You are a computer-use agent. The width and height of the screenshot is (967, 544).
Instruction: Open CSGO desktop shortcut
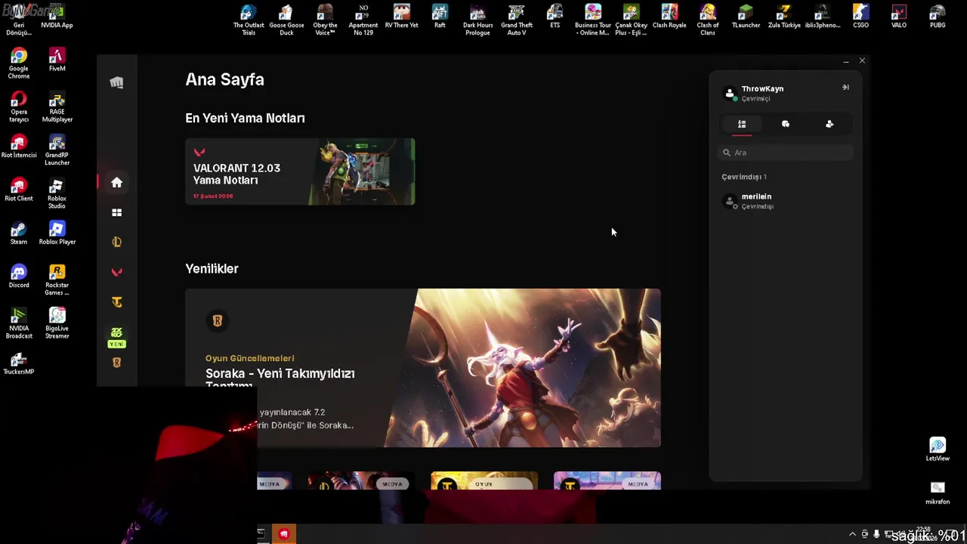point(860,17)
